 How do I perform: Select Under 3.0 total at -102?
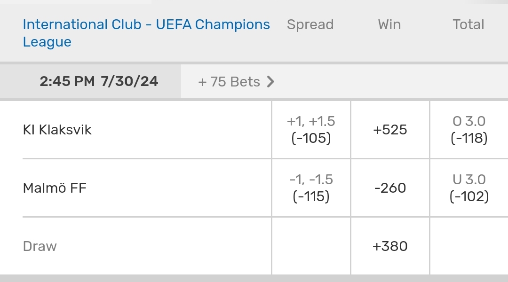point(469,188)
